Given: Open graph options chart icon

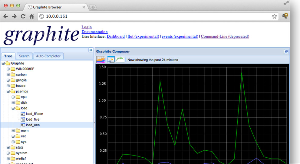Looking at the screenshot, I should 101,60.
